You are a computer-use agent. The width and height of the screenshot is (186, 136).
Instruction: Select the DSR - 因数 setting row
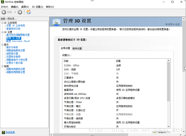point(115,70)
